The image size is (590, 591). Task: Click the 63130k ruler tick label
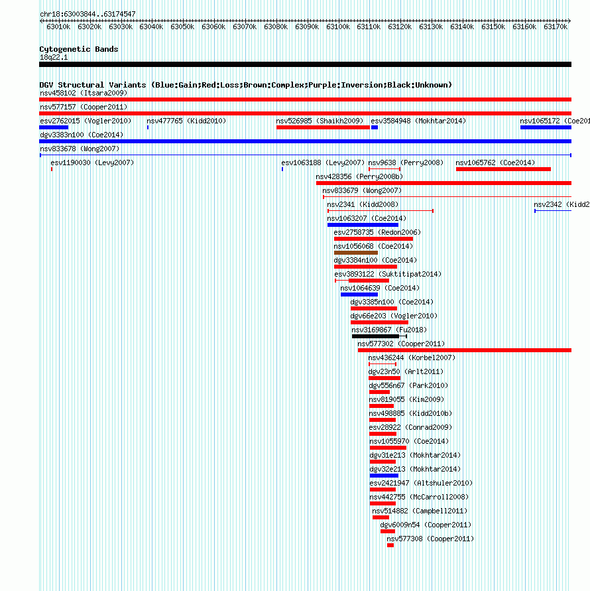431,27
